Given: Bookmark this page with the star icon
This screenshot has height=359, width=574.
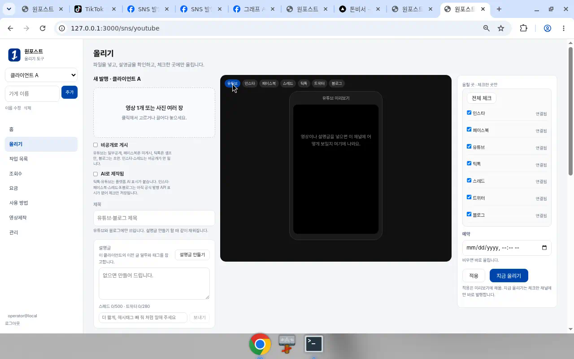Looking at the screenshot, I should click(501, 28).
